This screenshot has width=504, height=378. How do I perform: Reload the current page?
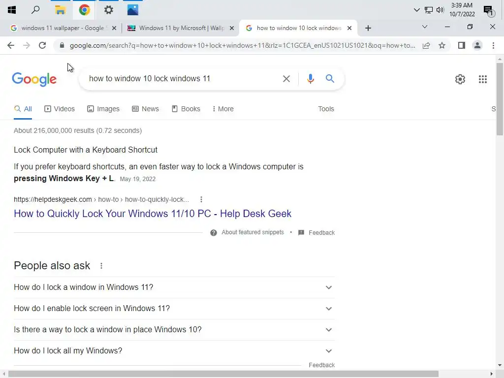point(42,45)
